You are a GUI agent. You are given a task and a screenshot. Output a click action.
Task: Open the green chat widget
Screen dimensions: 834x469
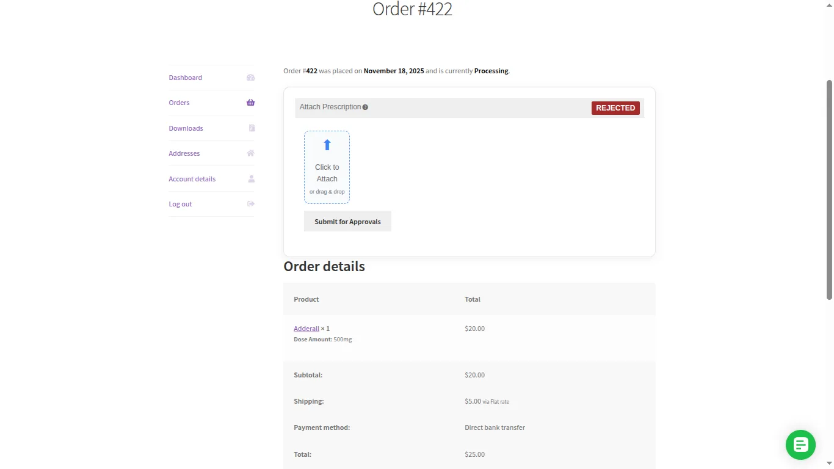[x=800, y=445]
